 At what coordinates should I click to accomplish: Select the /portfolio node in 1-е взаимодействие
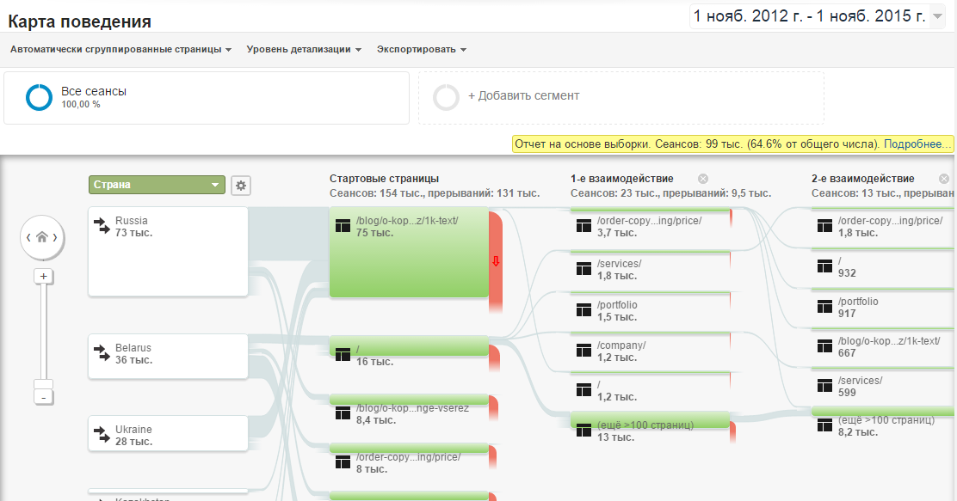pos(650,311)
